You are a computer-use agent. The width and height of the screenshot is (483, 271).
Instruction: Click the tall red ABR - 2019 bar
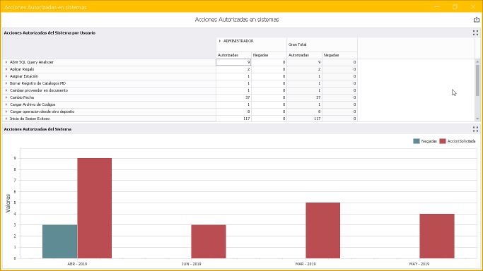tap(95, 208)
